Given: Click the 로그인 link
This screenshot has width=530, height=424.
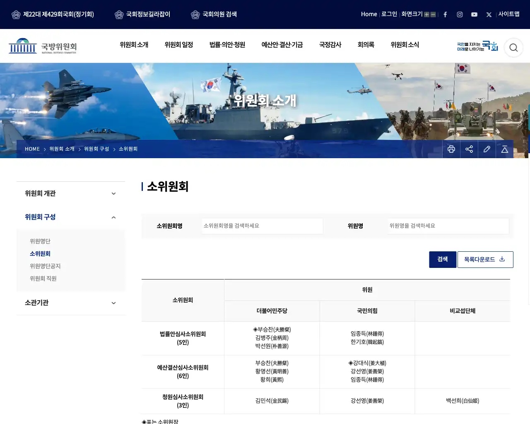Looking at the screenshot, I should 389,14.
